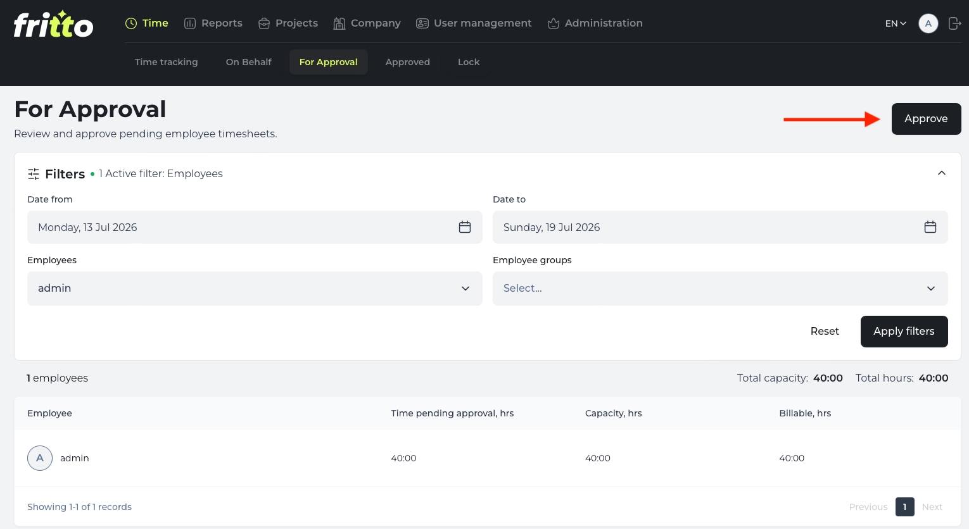Click the User management ID card icon
This screenshot has width=969, height=529.
pos(422,23)
